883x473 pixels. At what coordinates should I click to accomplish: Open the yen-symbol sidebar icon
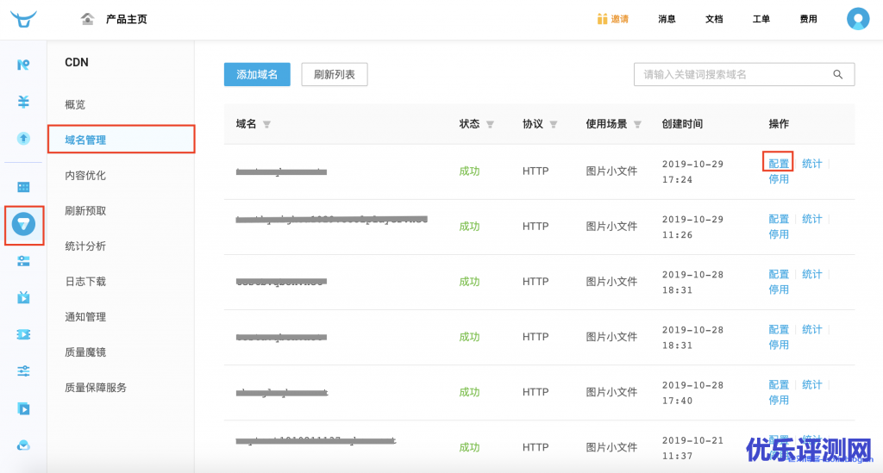pyautogui.click(x=23, y=102)
